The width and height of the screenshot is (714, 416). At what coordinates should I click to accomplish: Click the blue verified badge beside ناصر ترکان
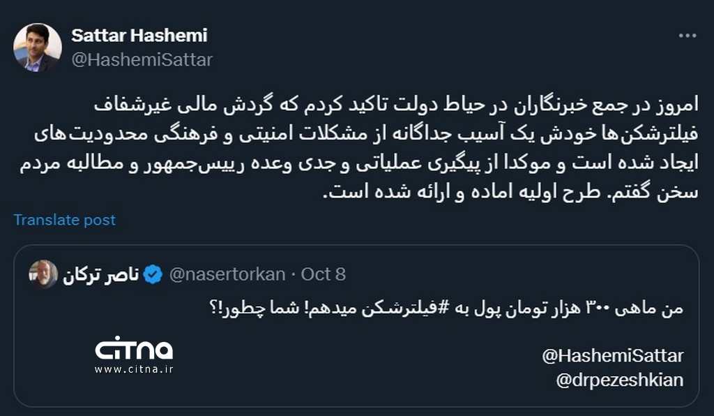151,274
